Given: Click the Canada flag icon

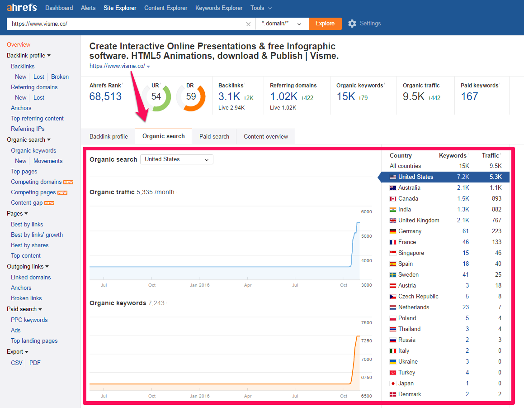Looking at the screenshot, I should [393, 199].
